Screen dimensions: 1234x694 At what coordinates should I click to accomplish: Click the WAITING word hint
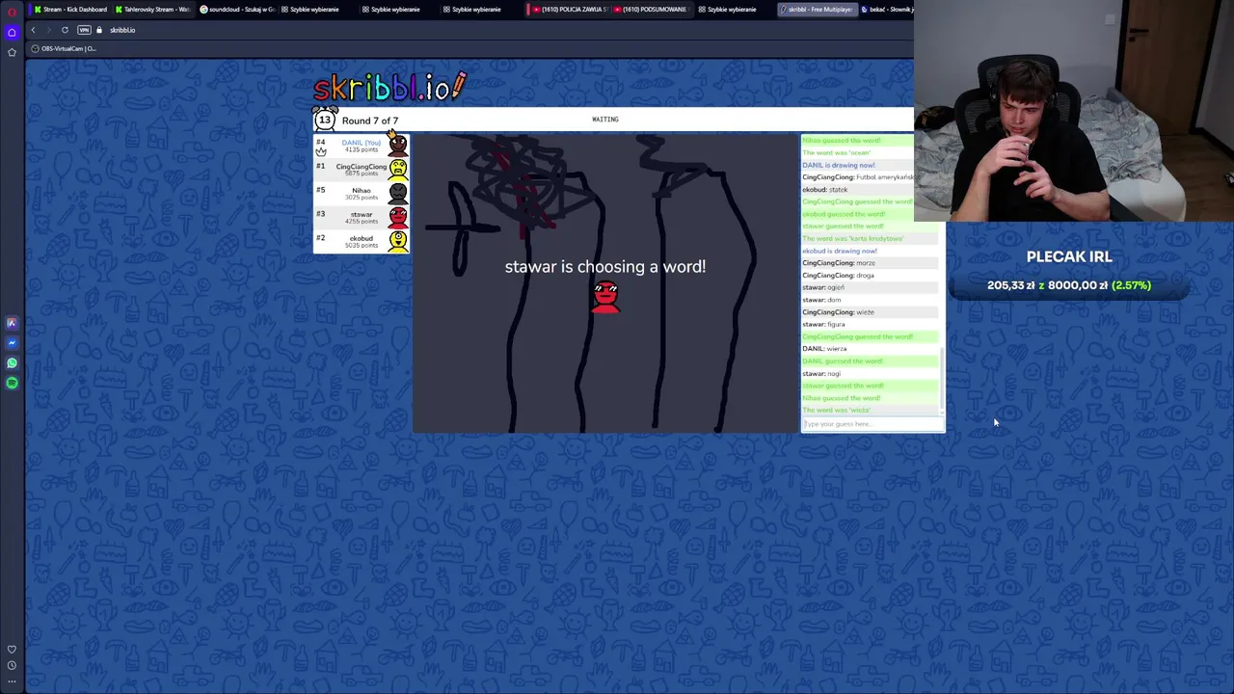tap(605, 120)
